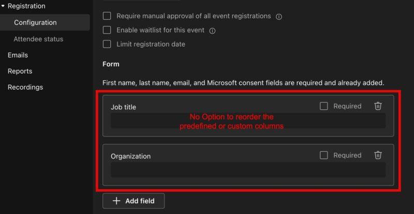Show info about manual approval option
This screenshot has width=414, height=214.
pyautogui.click(x=279, y=17)
